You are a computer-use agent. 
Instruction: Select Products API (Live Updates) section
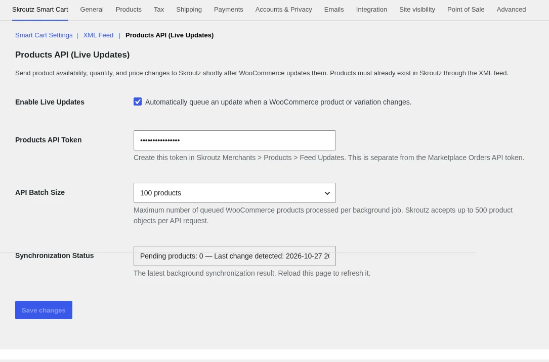(x=170, y=35)
